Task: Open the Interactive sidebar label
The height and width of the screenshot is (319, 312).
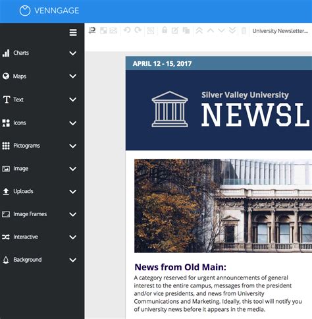Action: pos(26,237)
